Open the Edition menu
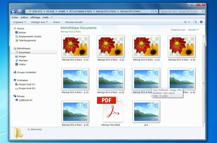The image size is (217, 143). click(x=24, y=17)
